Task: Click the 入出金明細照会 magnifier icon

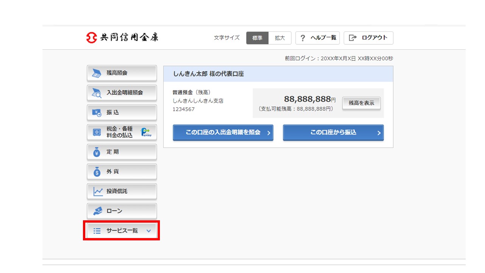Action: coord(97,93)
